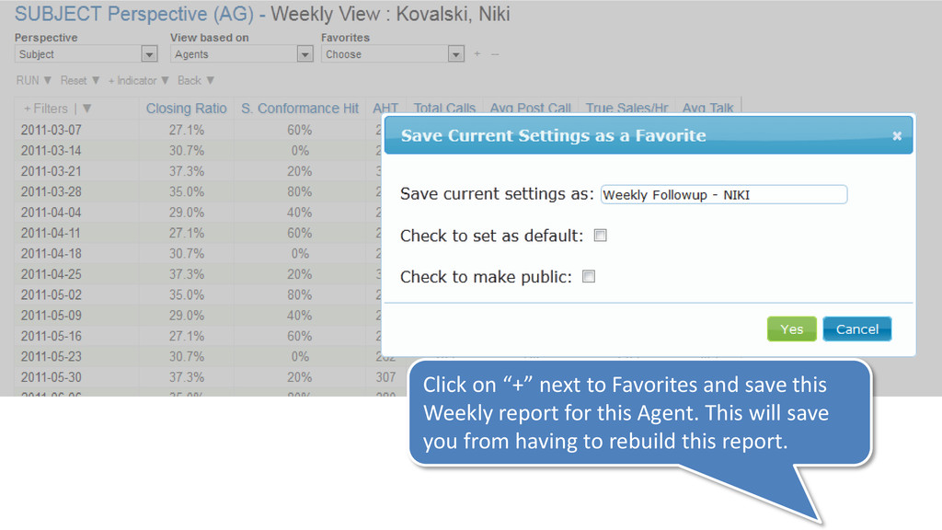Sort by S. Conformance Hit column header
Screen dimensions: 942x530
300,109
